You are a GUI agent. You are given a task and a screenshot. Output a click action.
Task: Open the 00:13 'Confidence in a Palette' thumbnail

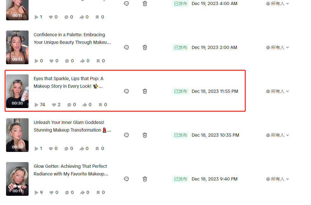[17, 47]
